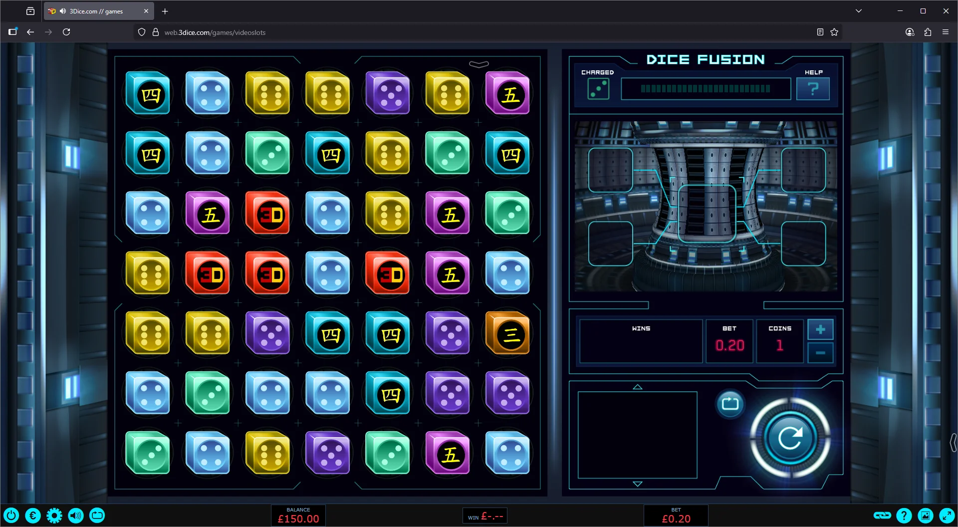Toggle the autoplay loop button
958x527 pixels.
(x=730, y=403)
